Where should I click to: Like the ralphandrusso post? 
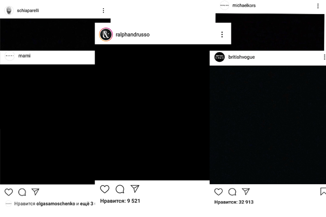pos(105,189)
